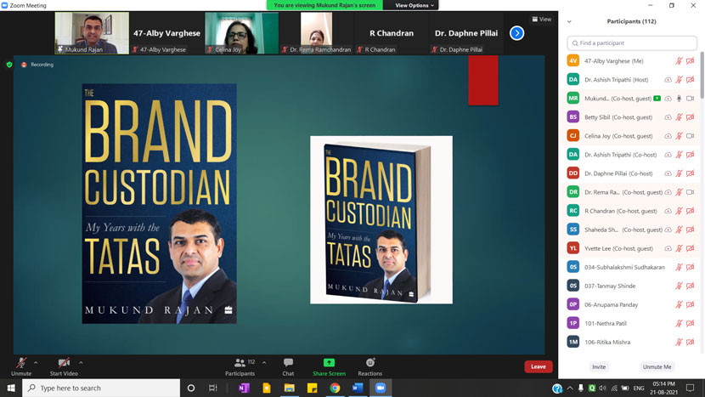Click the participants list scrollbar
This screenshot has height=397, width=705.
[702, 75]
